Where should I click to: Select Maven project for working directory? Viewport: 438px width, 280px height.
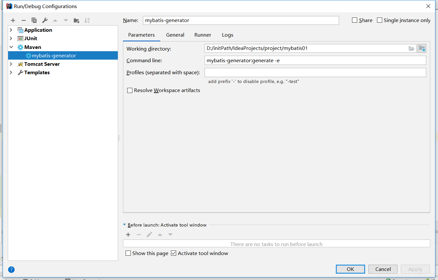click(x=422, y=49)
